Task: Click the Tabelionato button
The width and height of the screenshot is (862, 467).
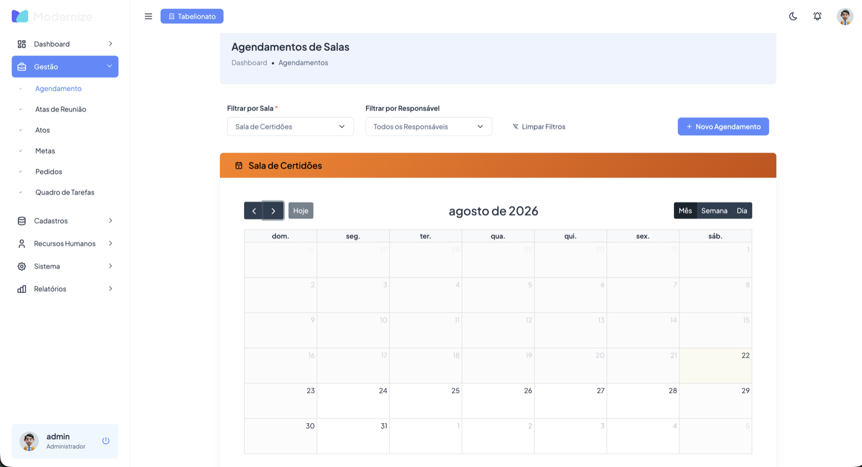Action: [192, 16]
